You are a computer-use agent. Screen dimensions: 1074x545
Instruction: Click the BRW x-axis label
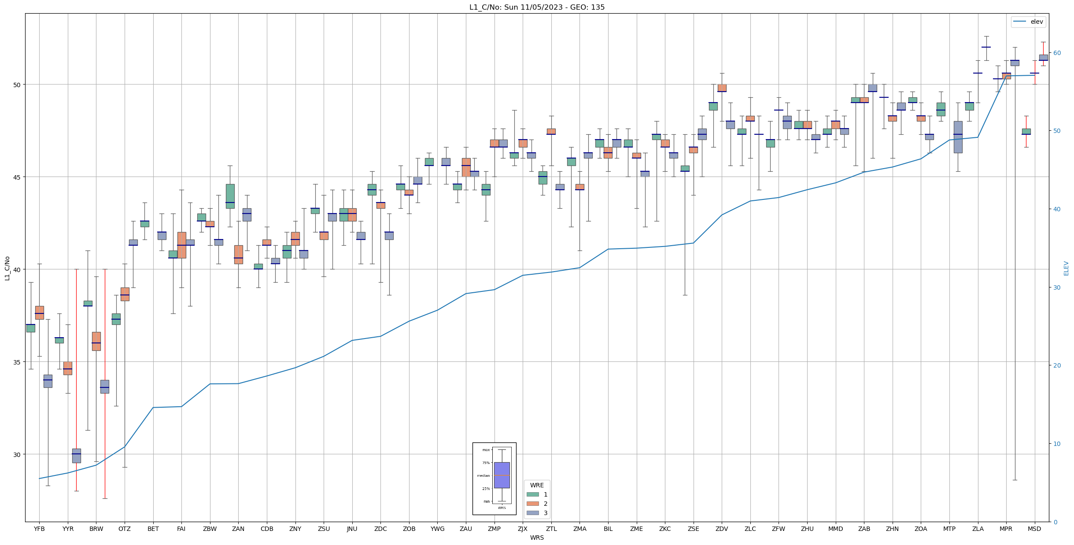(x=96, y=529)
